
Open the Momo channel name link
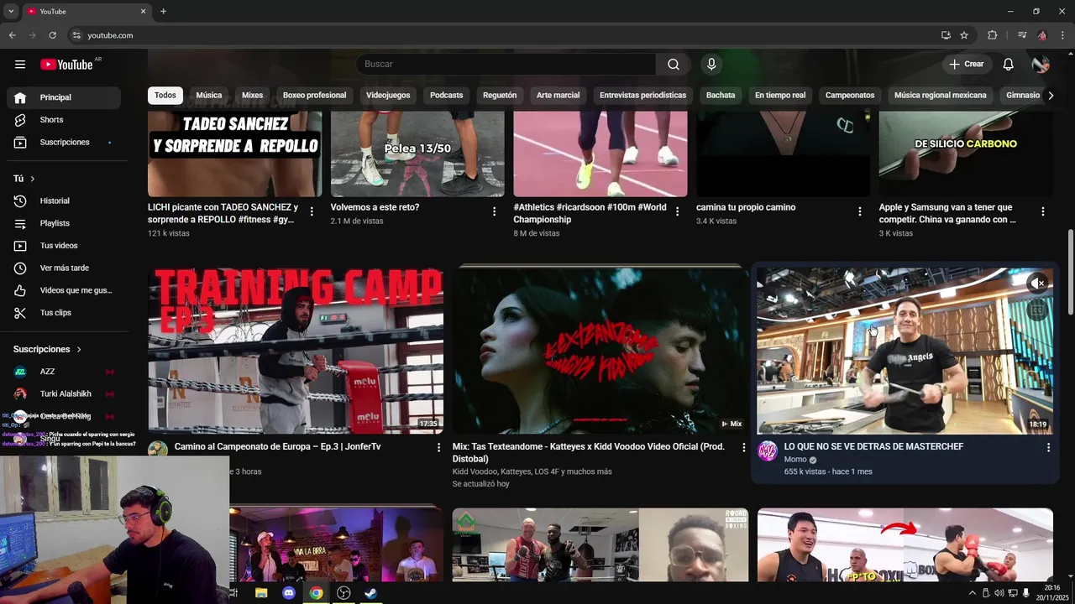(x=795, y=460)
